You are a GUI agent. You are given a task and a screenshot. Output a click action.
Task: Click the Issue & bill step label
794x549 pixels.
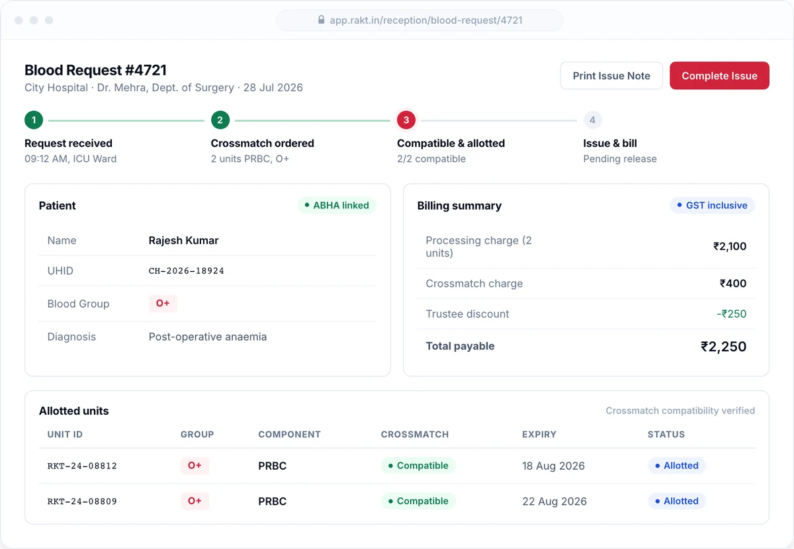(x=610, y=144)
